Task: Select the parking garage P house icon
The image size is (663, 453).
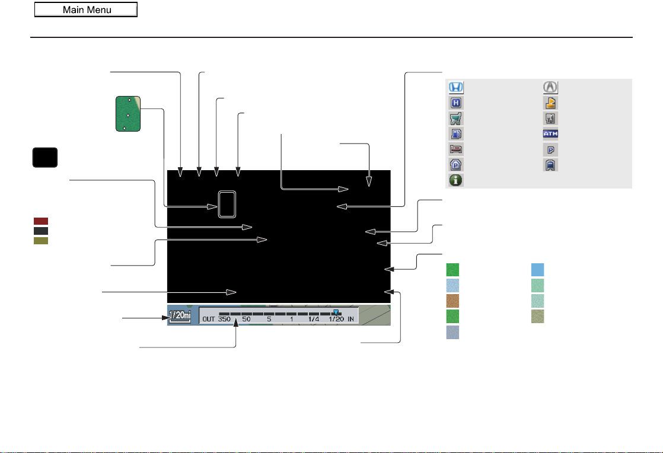Action: (455, 165)
